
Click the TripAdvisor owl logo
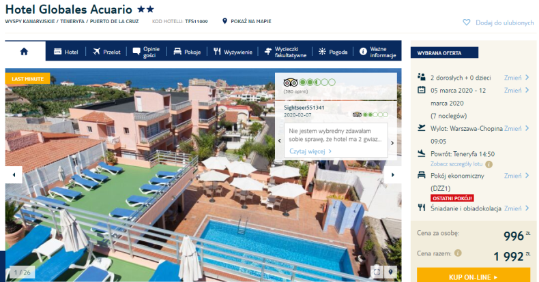[290, 82]
